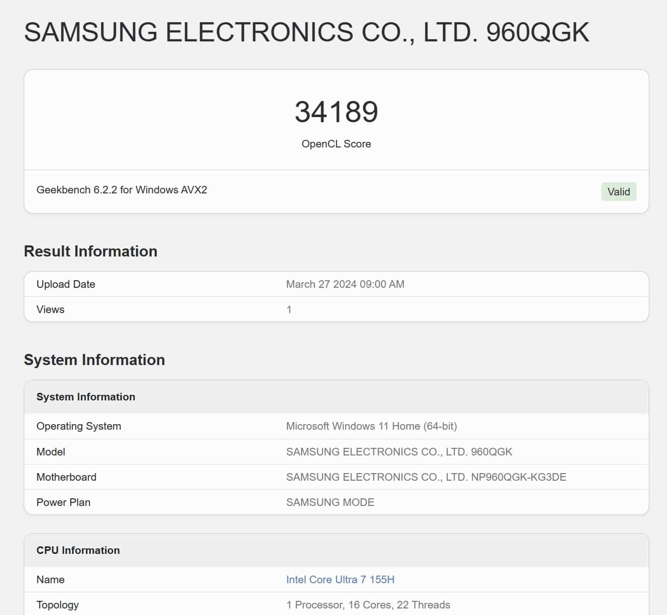Click the CPU Information table header
This screenshot has width=667, height=615.
click(x=78, y=550)
